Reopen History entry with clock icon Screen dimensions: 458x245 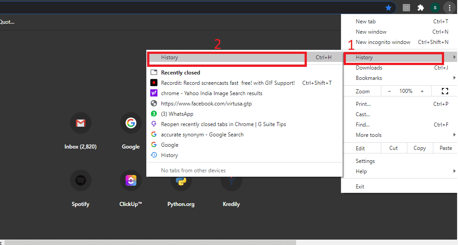click(244, 155)
